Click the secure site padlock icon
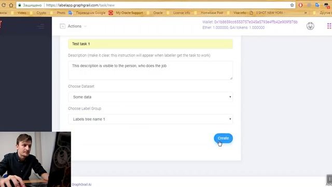This screenshot has height=187, width=332. 20,5
